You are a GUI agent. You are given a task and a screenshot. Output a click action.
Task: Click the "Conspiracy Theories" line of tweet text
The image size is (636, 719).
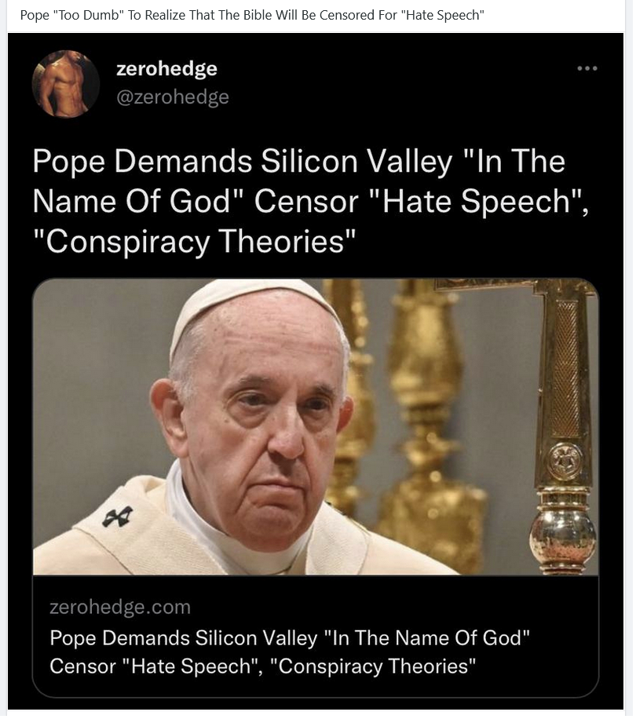click(195, 243)
